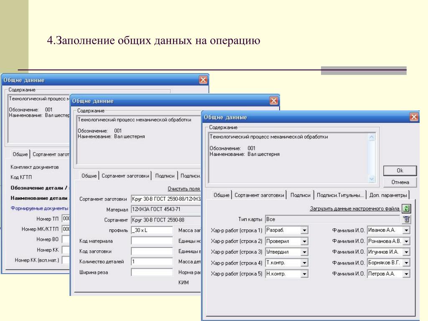Click the card type picker icon
The width and height of the screenshot is (428, 321).
[406, 219]
